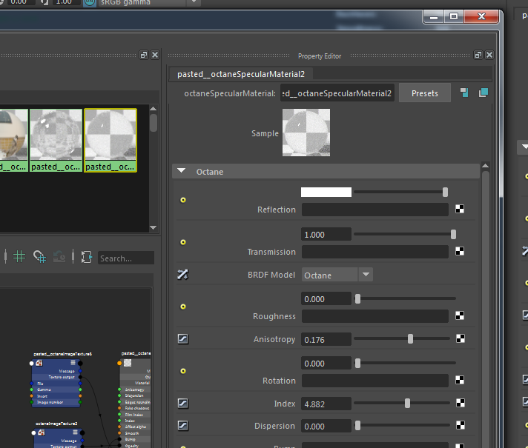Open the Dispersion checker texture-map icon
The width and height of the screenshot is (528, 448).
[x=461, y=425]
